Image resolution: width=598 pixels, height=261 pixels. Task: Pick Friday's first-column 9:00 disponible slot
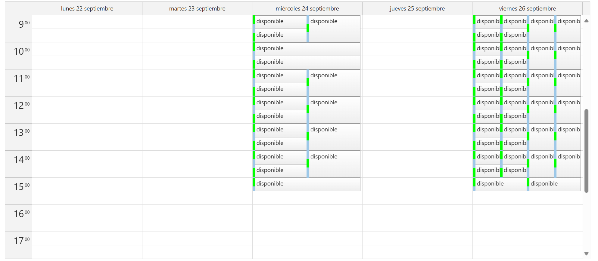487,22
